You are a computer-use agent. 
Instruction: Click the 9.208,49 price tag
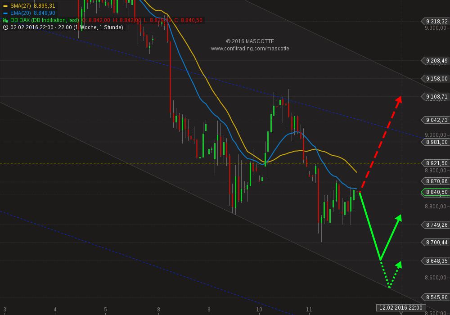[435, 61]
